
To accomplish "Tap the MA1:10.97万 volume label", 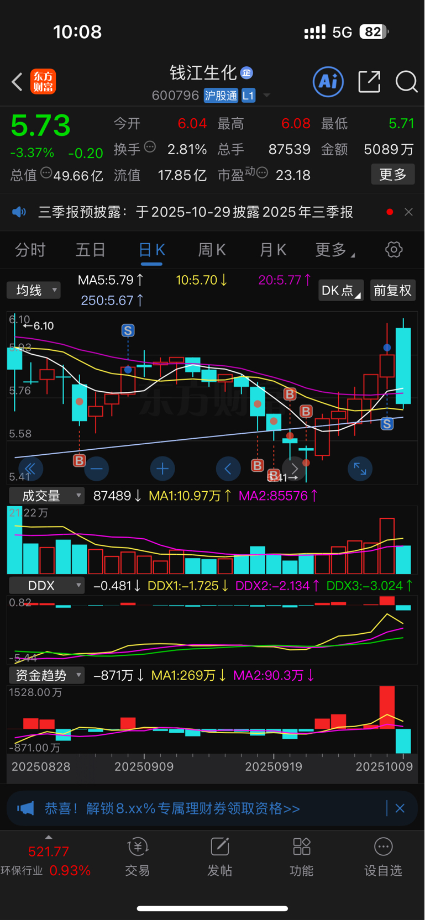I will coord(191,496).
